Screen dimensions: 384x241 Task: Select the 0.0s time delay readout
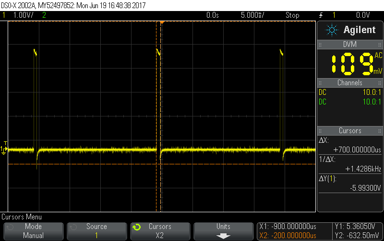point(212,15)
